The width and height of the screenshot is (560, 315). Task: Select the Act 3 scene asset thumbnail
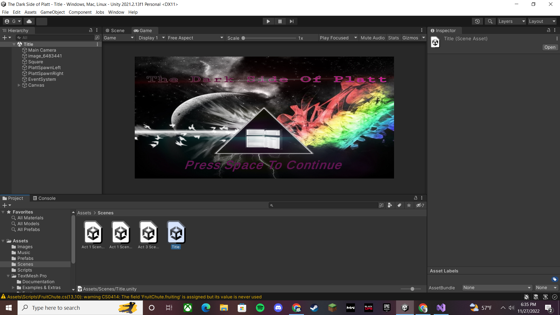coord(148,232)
